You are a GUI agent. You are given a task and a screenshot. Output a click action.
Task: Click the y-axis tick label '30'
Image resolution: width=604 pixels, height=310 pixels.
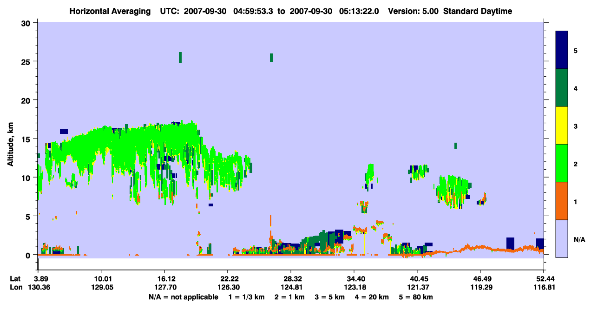click(27, 23)
